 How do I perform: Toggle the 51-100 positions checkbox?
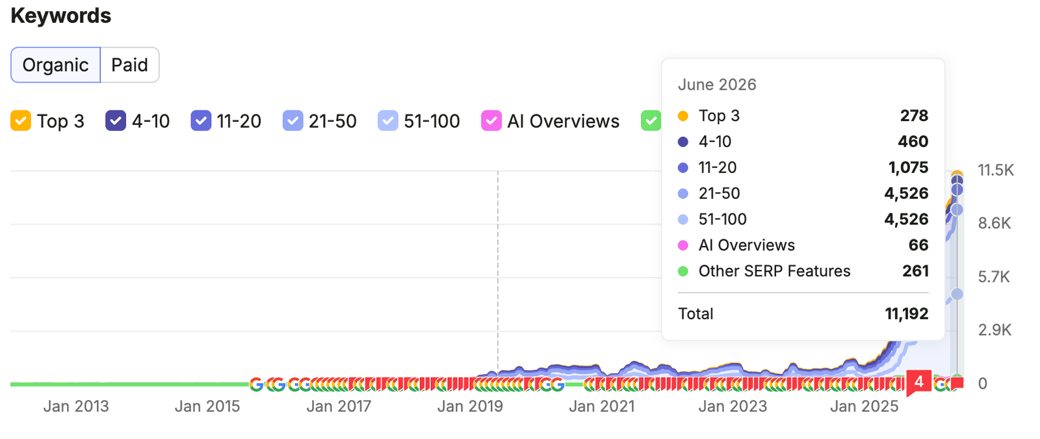pos(388,121)
